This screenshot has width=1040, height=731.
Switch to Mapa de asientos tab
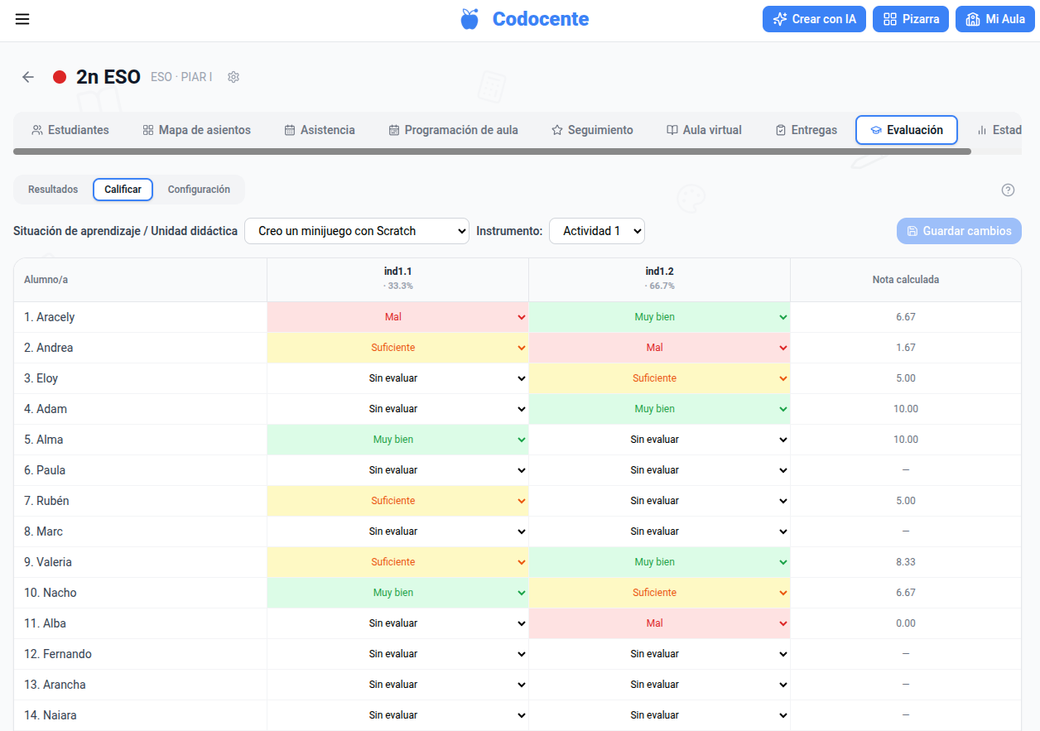197,130
